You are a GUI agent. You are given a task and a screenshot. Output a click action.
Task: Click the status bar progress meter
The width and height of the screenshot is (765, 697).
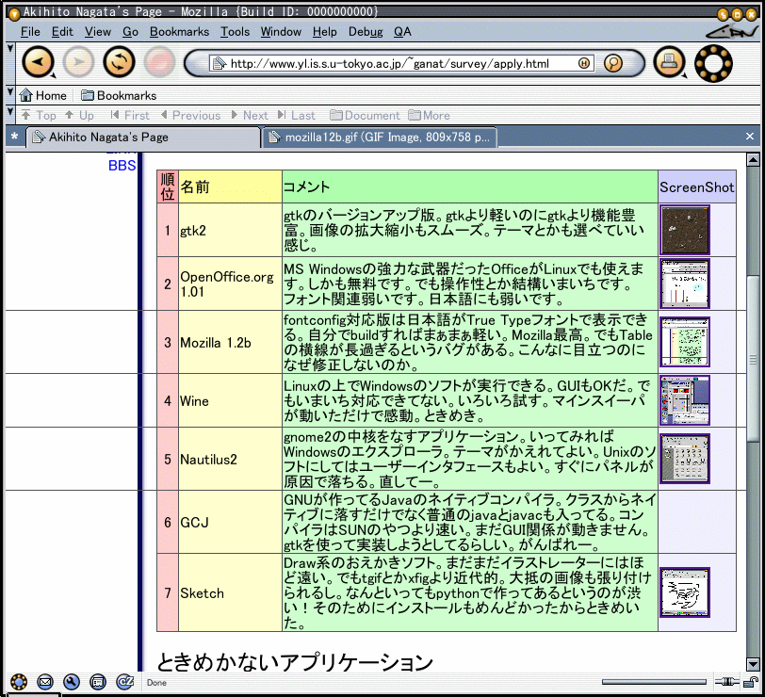click(x=654, y=682)
